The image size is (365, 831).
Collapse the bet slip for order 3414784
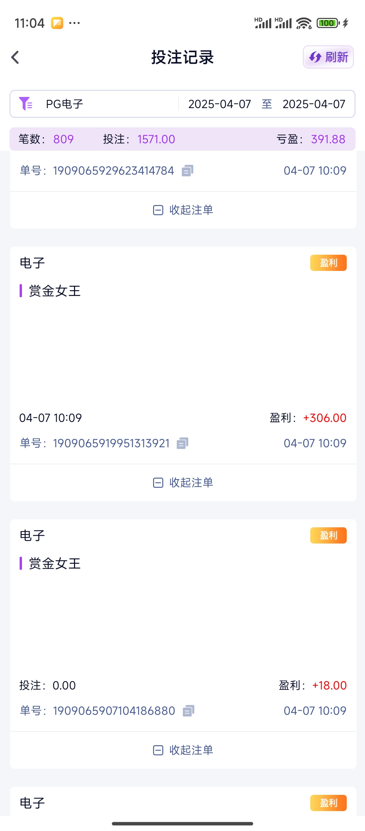tap(183, 210)
